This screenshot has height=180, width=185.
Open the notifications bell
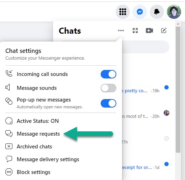click(x=157, y=12)
